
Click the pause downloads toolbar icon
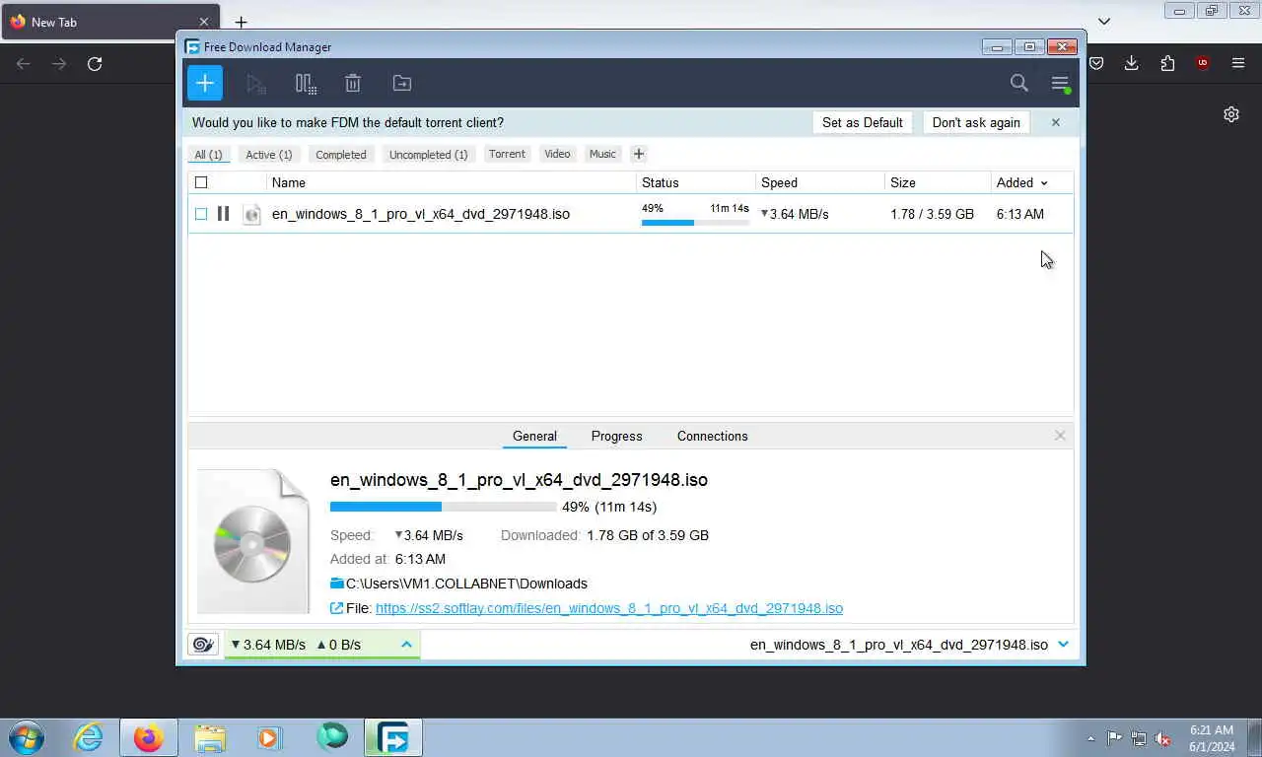tap(306, 84)
